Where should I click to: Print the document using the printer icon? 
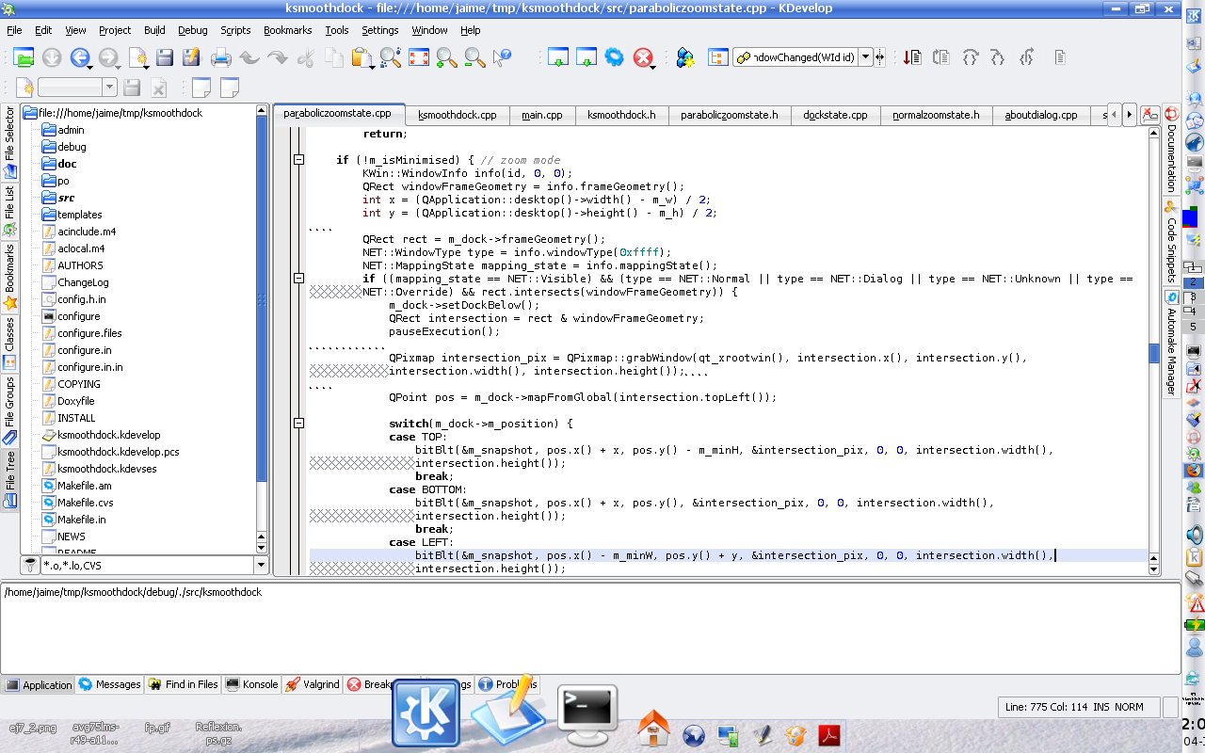pos(220,57)
